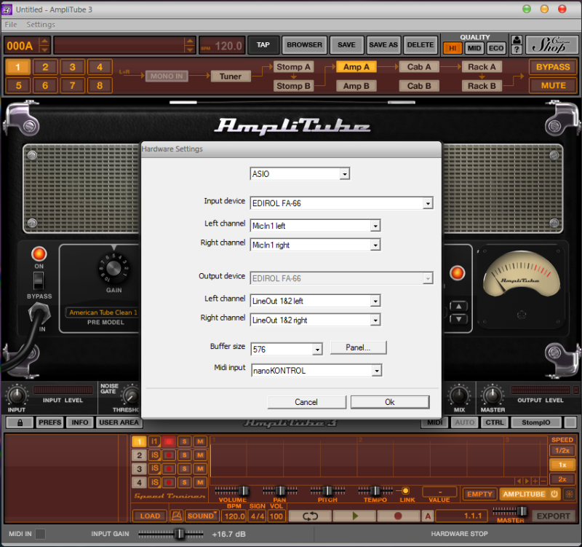The height and width of the screenshot is (547, 582).
Task: Click the Panel... button
Action: pos(358,347)
